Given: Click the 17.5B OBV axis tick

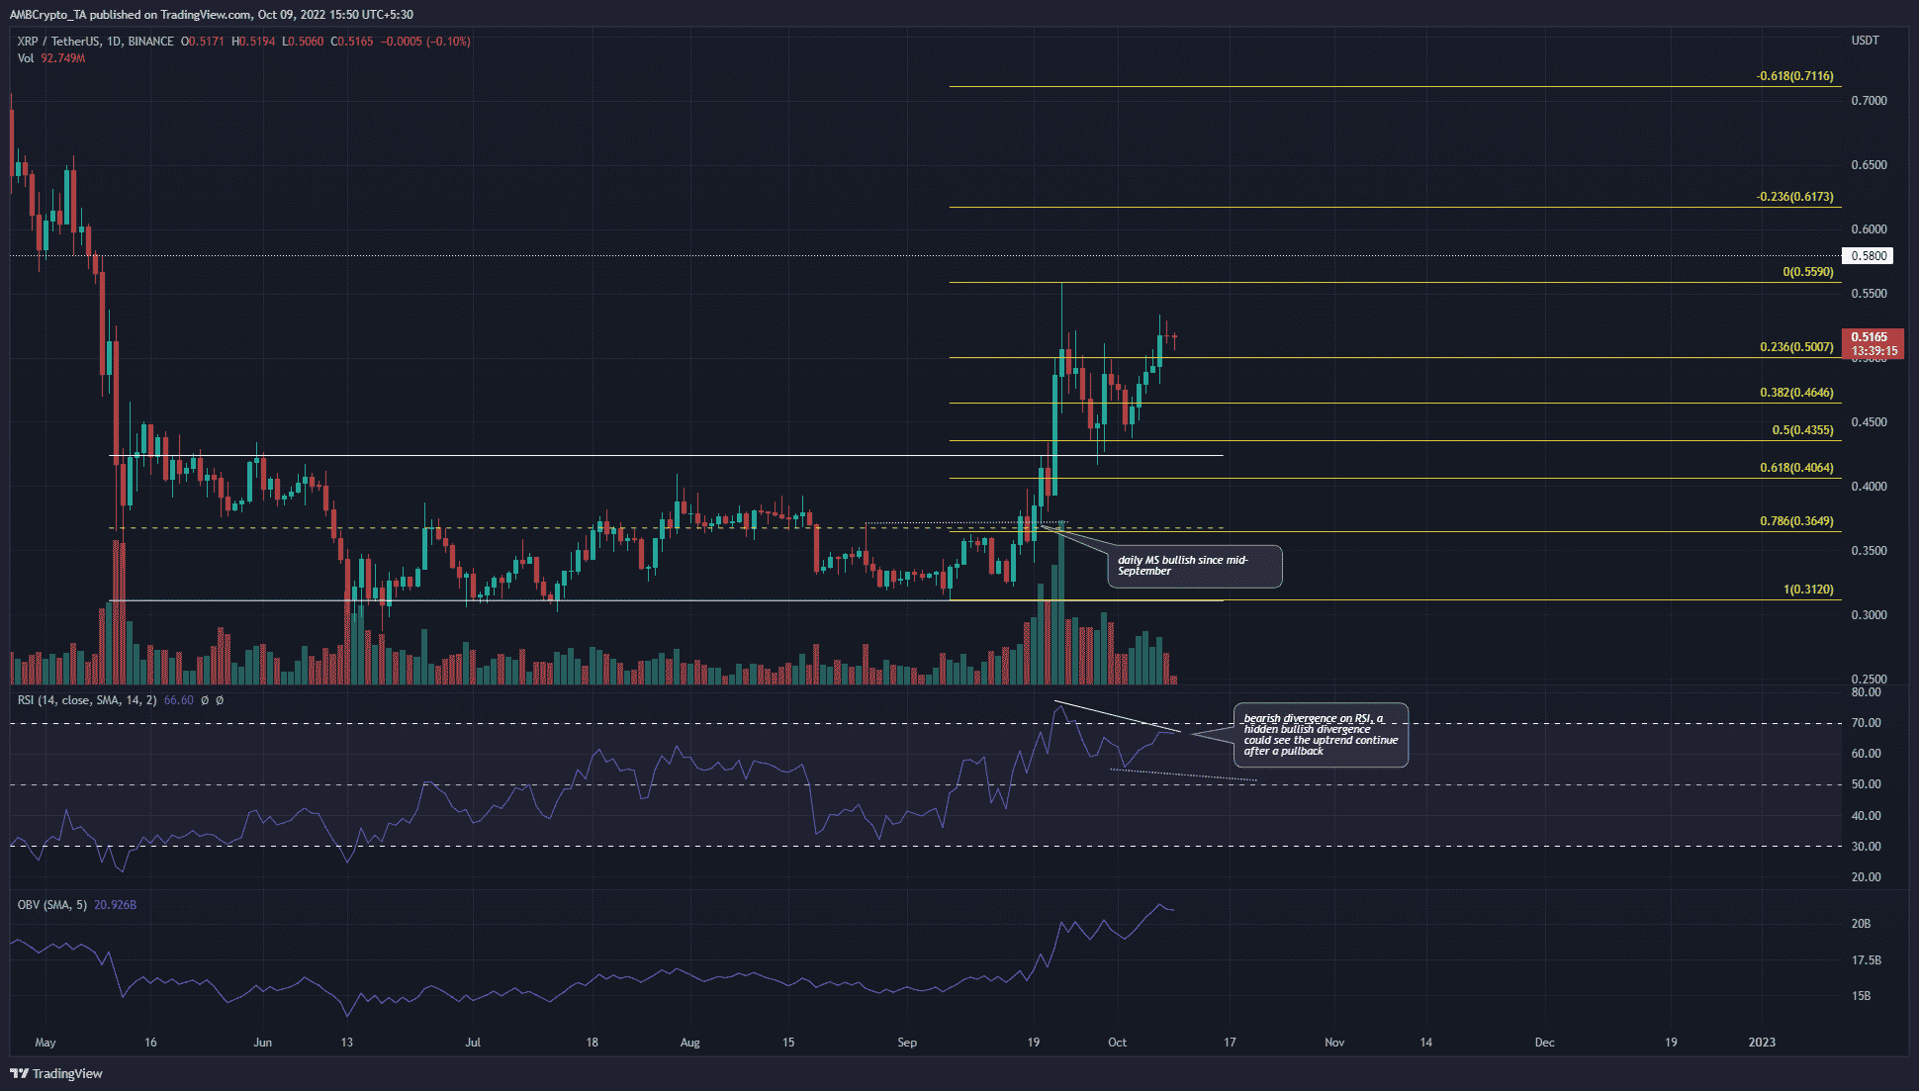Looking at the screenshot, I should 1866,960.
